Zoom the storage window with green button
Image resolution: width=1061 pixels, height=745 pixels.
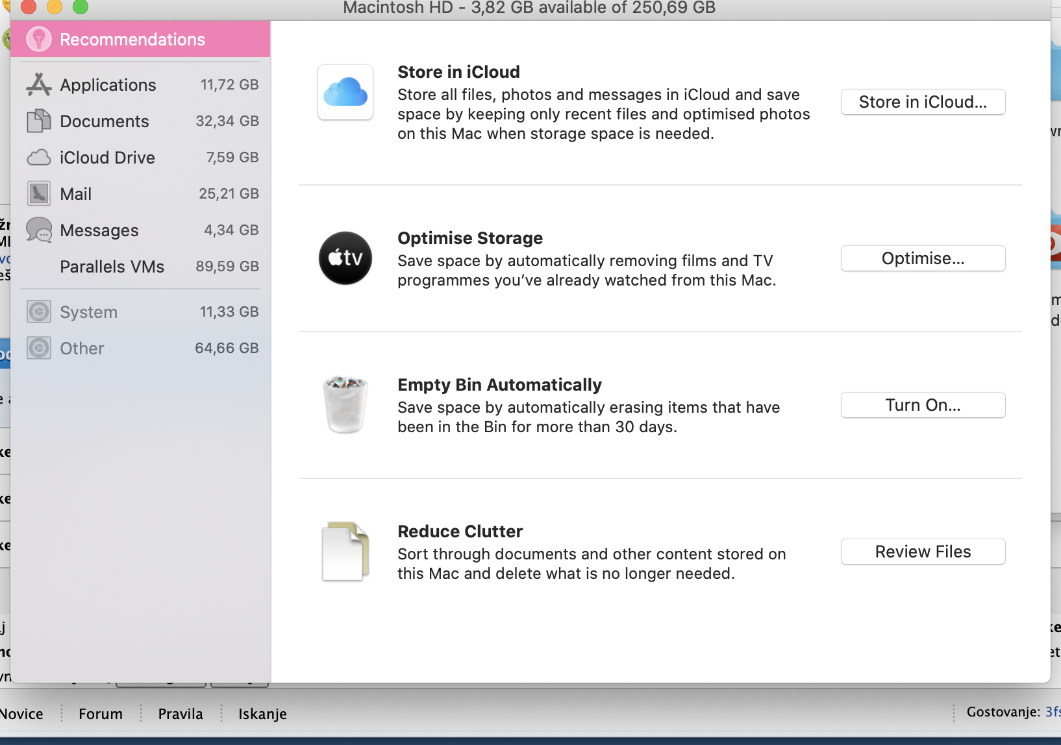coord(81,6)
